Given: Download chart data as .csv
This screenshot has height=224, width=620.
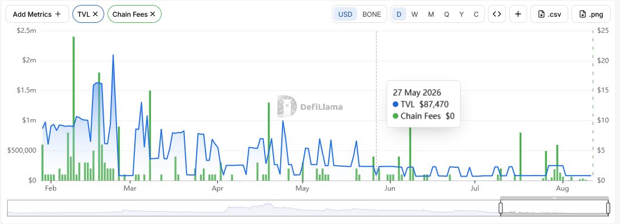Looking at the screenshot, I should click(549, 14).
